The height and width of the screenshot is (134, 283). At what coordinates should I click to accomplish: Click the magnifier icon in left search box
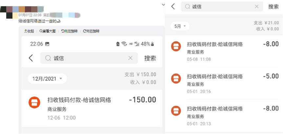pos(48,58)
